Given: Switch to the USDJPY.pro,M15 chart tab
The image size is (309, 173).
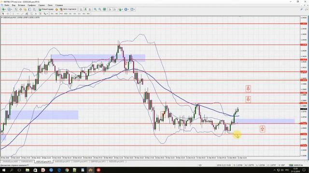Looking at the screenshot, I should [x=80, y=161].
